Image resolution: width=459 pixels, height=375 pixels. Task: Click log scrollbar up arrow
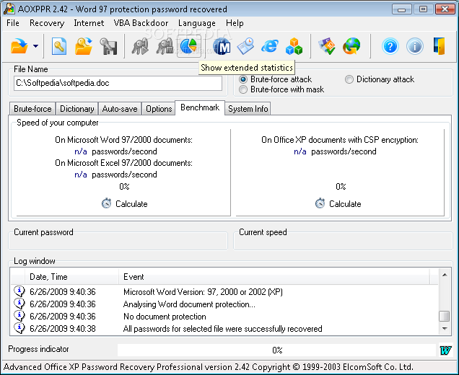pyautogui.click(x=445, y=275)
